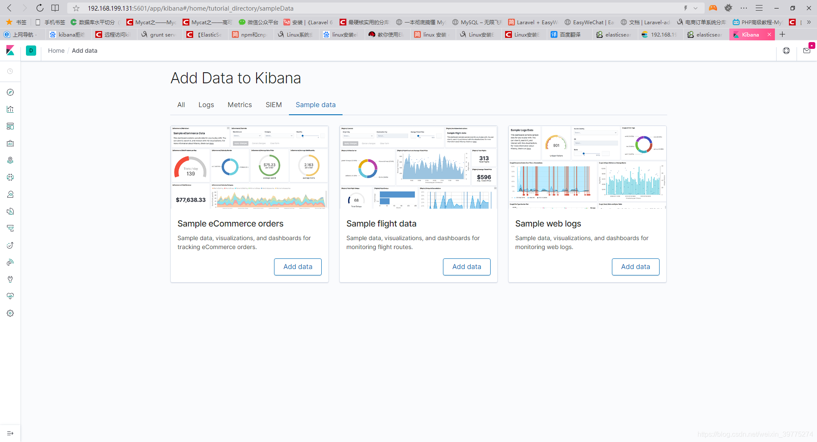Open browser reading mode book icon
Image resolution: width=817 pixels, height=442 pixels.
coord(55,8)
